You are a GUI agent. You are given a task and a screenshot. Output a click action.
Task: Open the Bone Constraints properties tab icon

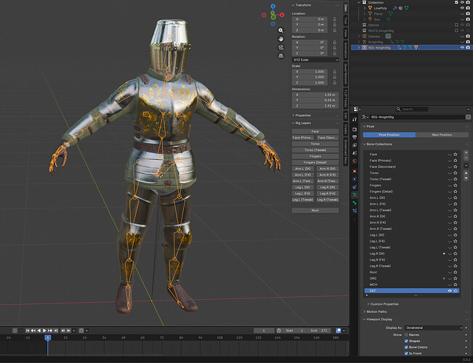355,211
